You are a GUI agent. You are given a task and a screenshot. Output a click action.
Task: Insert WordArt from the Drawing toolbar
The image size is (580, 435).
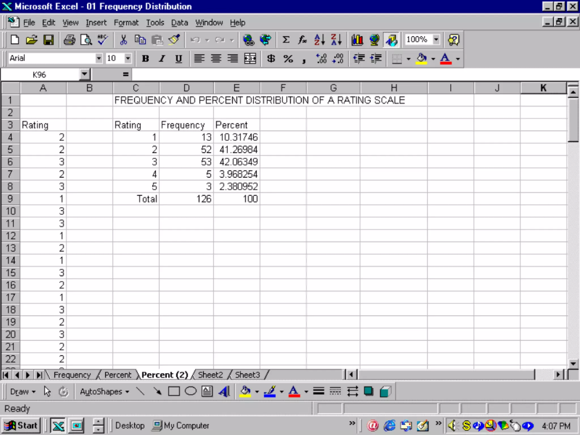[x=224, y=392]
